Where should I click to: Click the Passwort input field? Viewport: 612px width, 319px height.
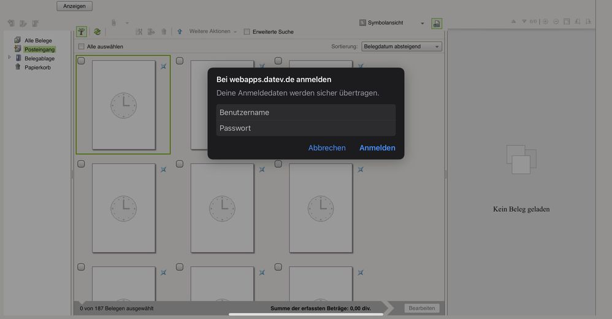coord(305,128)
